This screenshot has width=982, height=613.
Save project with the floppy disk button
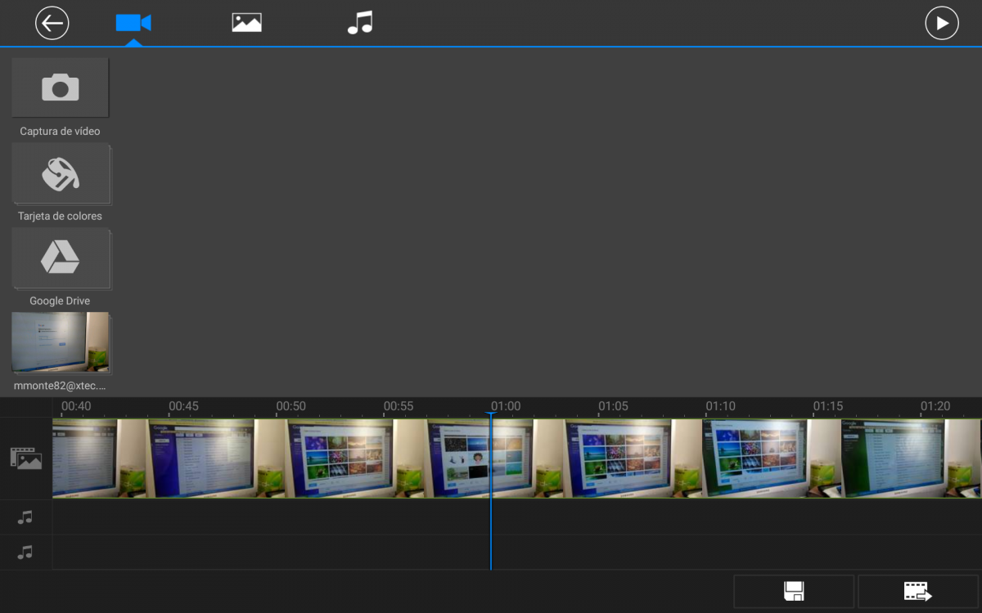click(793, 591)
